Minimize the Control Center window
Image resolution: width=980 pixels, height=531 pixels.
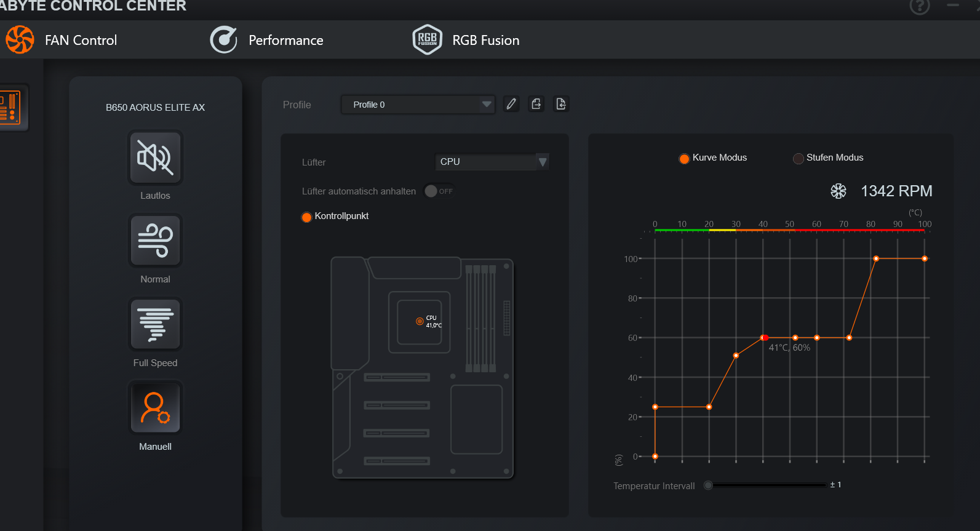[953, 6]
